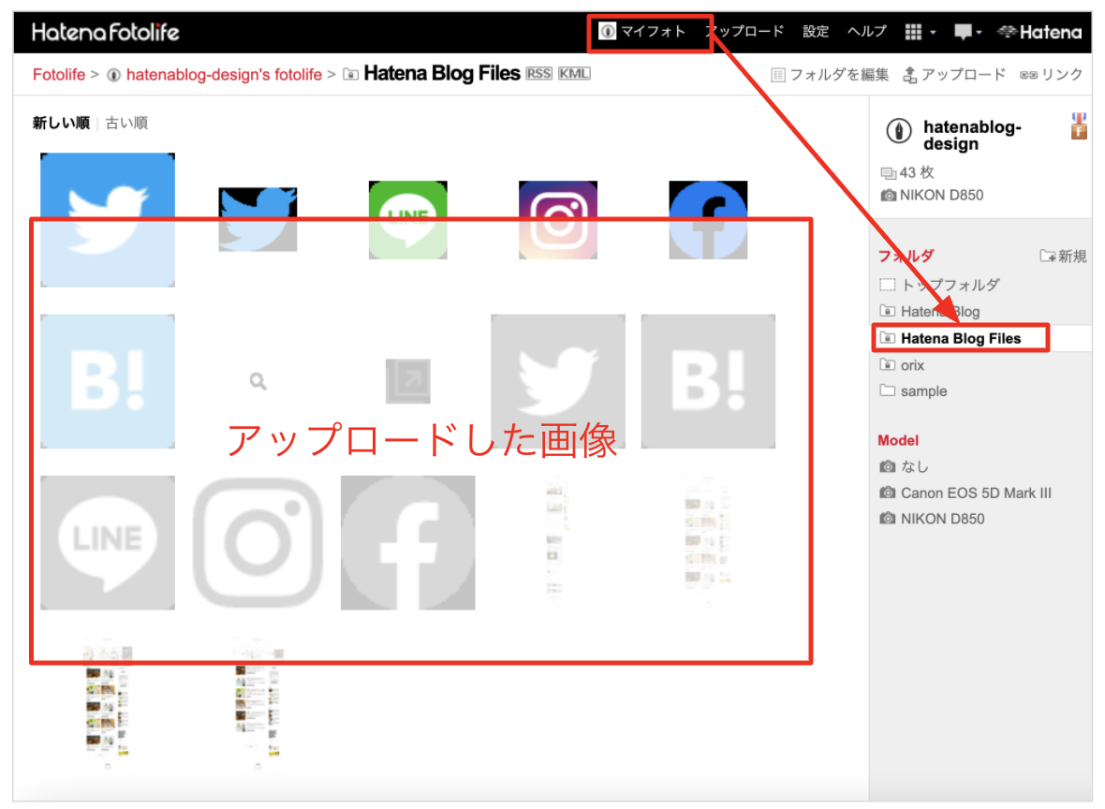This screenshot has width=1105, height=809.
Task: Open マイフォト in the top bar
Action: [x=642, y=31]
